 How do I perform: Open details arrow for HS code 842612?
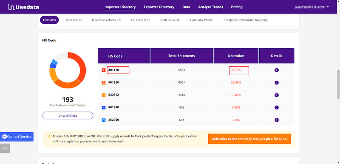click(x=277, y=95)
